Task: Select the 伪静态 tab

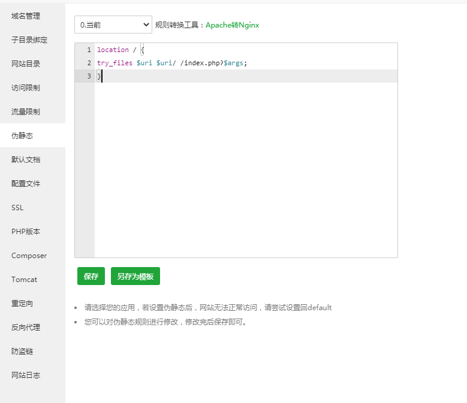Action: [x=22, y=135]
